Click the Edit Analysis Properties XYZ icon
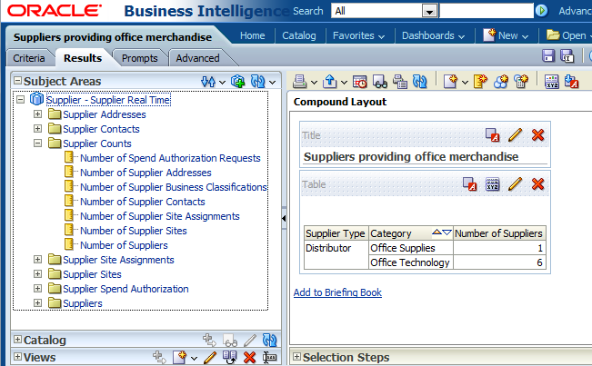This screenshot has height=366, width=592. pos(552,81)
